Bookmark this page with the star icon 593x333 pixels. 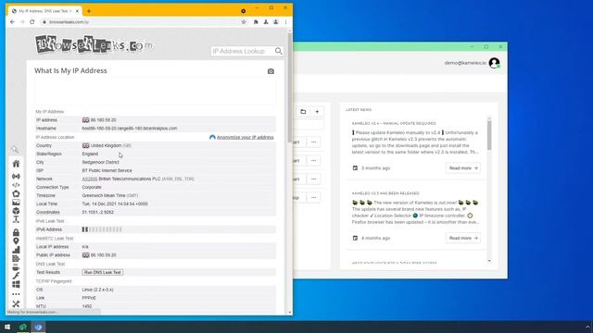point(244,22)
